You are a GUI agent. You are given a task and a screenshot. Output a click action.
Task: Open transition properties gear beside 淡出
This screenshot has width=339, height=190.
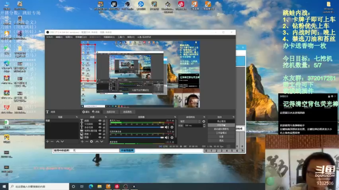coord(204,122)
